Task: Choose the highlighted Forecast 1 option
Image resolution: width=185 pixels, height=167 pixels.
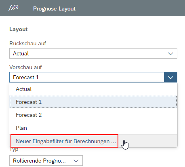Action: click(x=93, y=102)
